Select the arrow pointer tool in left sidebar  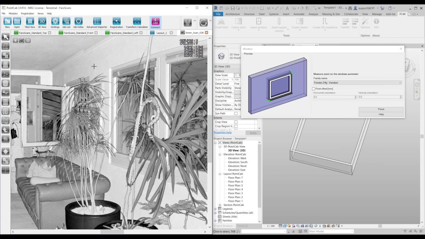point(6,37)
